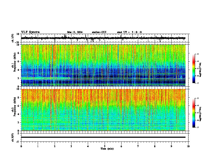Click the "ch.3(V)" axis label
This screenshot has width=212, height=164.
(x=13, y=137)
